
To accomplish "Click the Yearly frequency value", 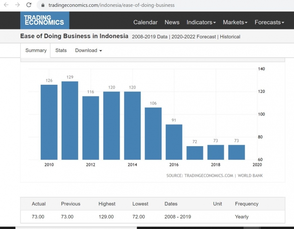I will [x=242, y=217].
